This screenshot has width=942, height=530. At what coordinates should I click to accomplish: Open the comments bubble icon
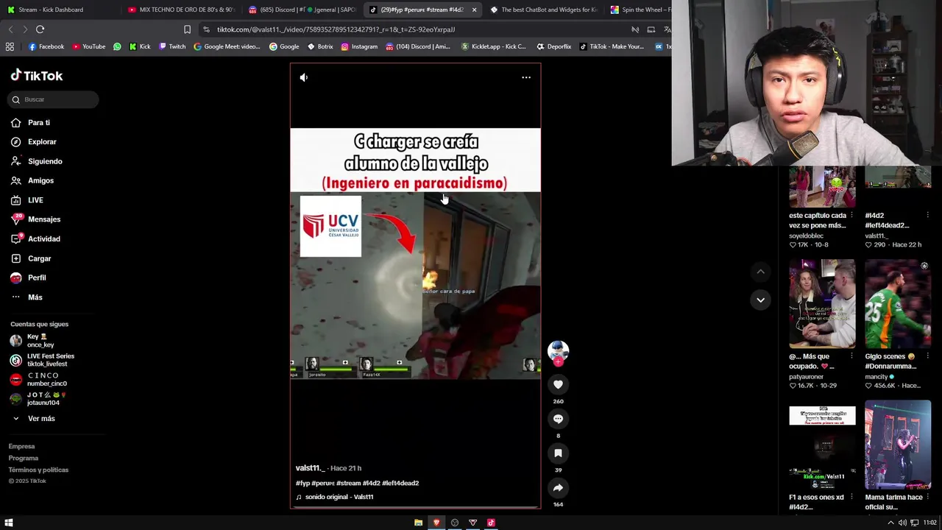pyautogui.click(x=558, y=419)
